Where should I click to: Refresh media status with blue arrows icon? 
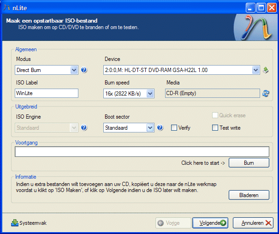click(x=266, y=93)
